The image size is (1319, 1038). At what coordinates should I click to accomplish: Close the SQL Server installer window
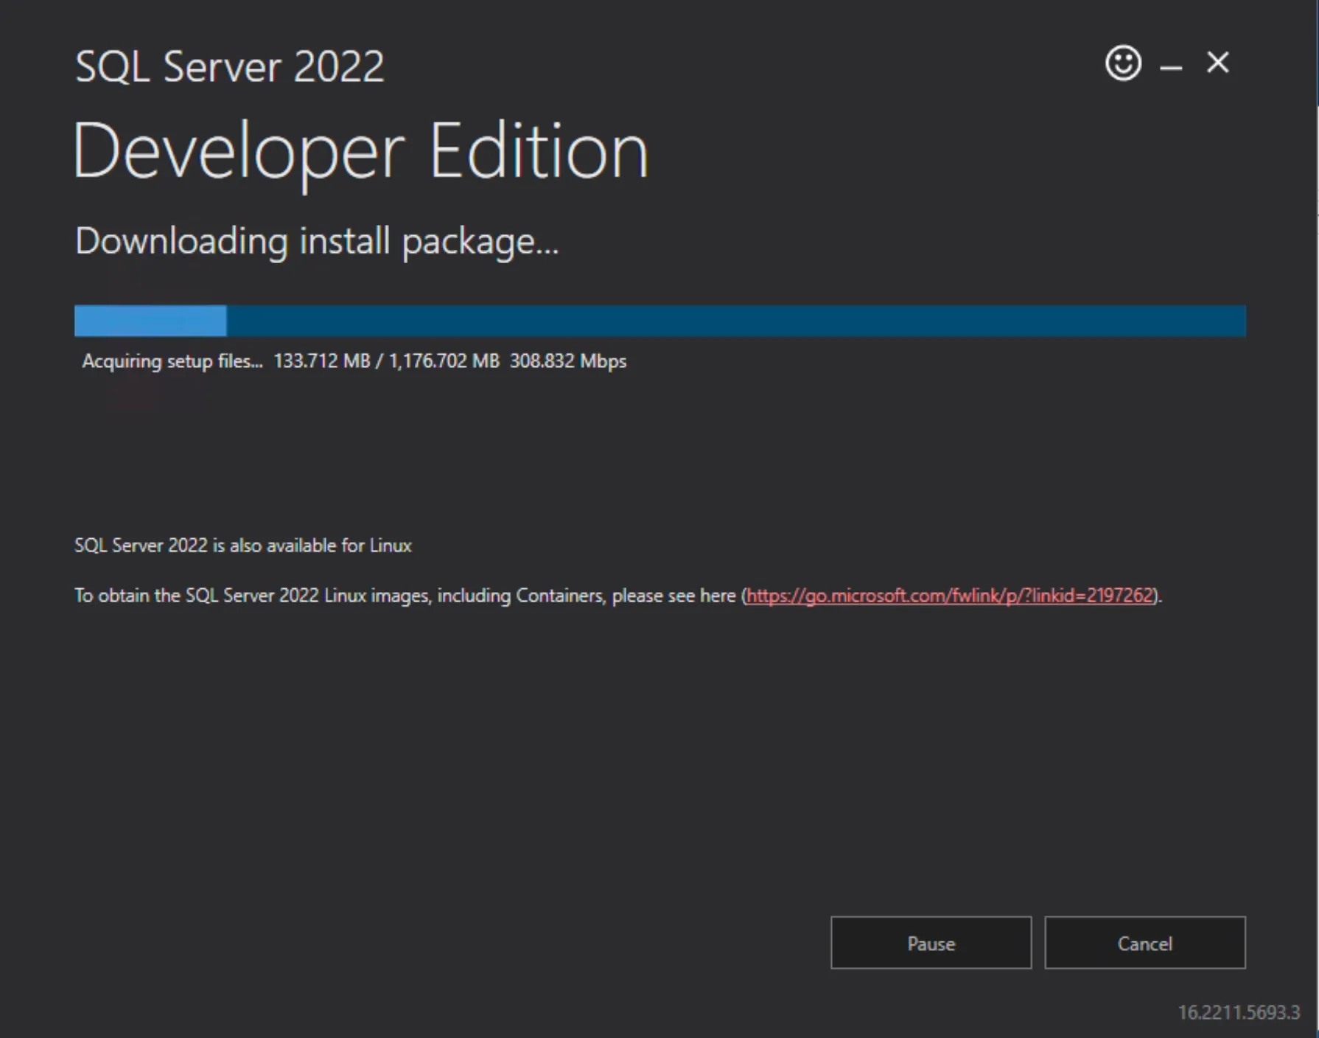[x=1218, y=63]
